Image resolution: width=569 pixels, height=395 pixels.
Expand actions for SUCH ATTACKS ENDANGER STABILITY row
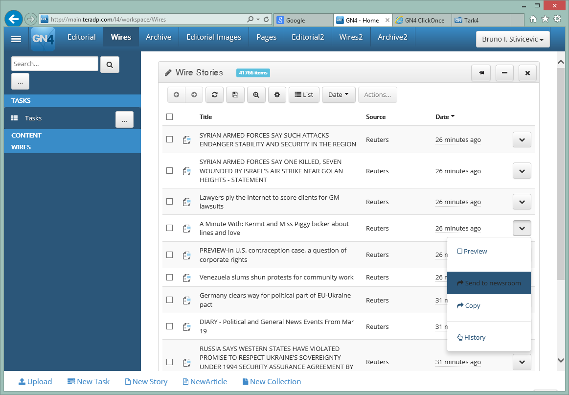point(522,140)
